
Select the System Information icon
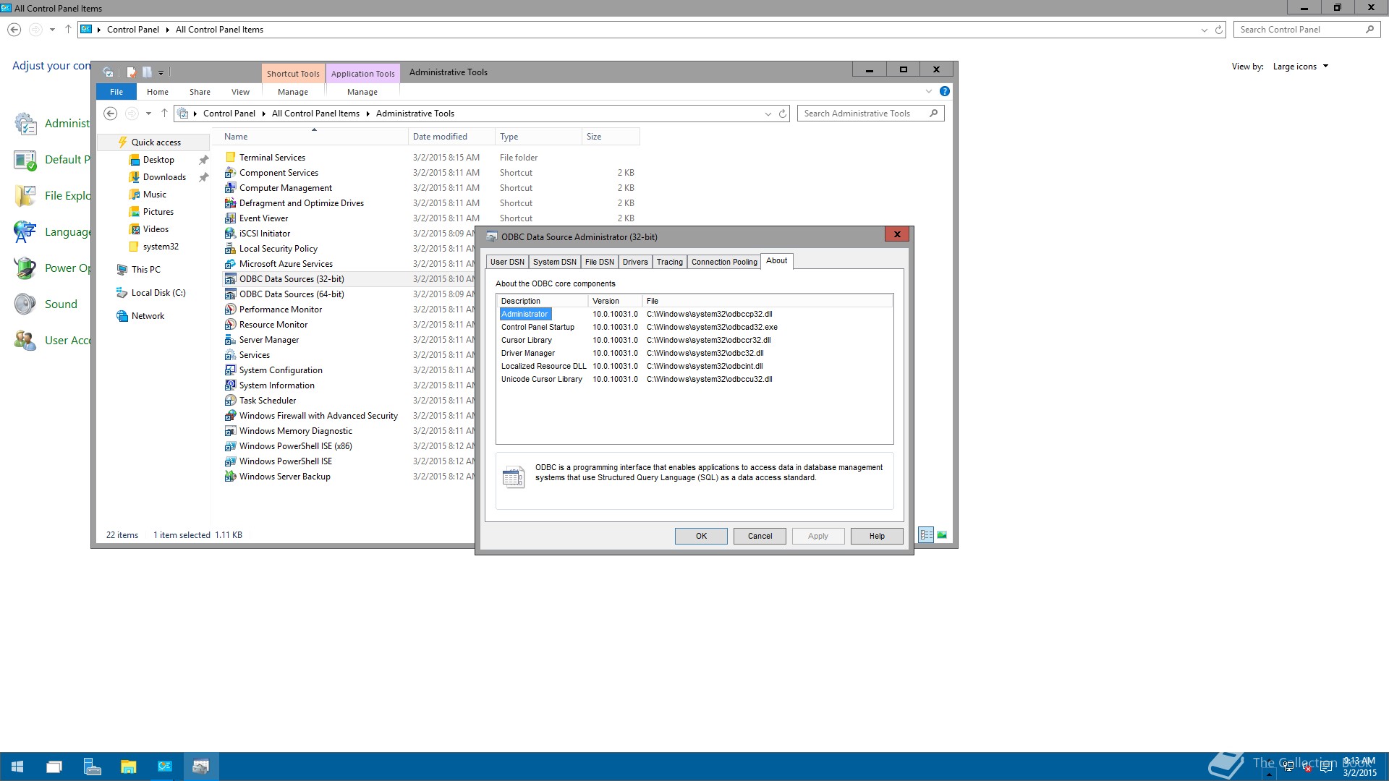point(230,385)
